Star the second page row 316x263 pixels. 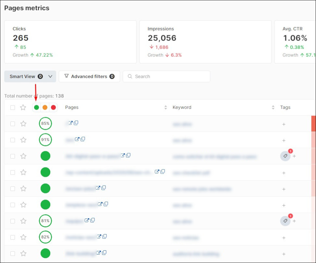pyautogui.click(x=23, y=140)
